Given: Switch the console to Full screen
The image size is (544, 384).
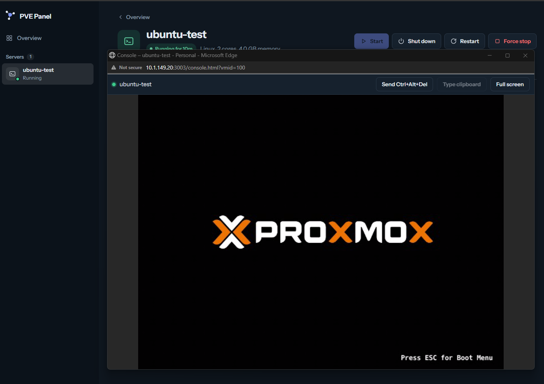Looking at the screenshot, I should coord(510,84).
